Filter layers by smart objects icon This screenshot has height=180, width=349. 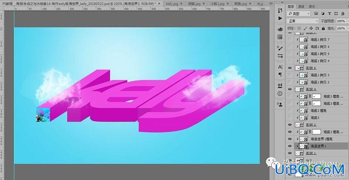tap(342, 14)
